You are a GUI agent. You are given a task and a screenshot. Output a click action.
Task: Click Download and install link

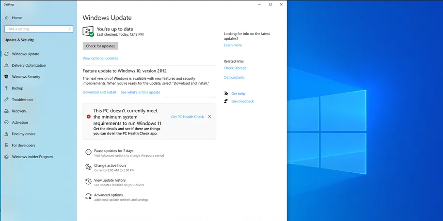click(99, 92)
